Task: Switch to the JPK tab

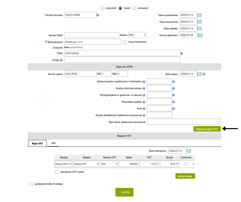Action: [x=53, y=143]
